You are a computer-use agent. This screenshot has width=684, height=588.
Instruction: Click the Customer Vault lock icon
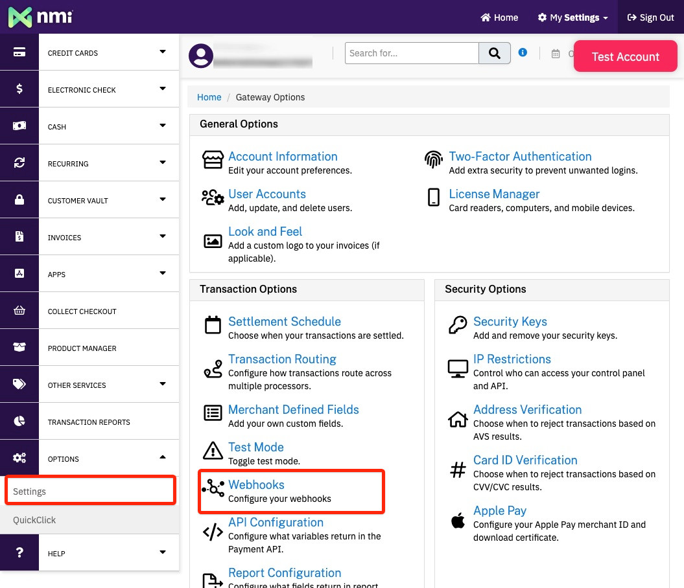tap(19, 199)
